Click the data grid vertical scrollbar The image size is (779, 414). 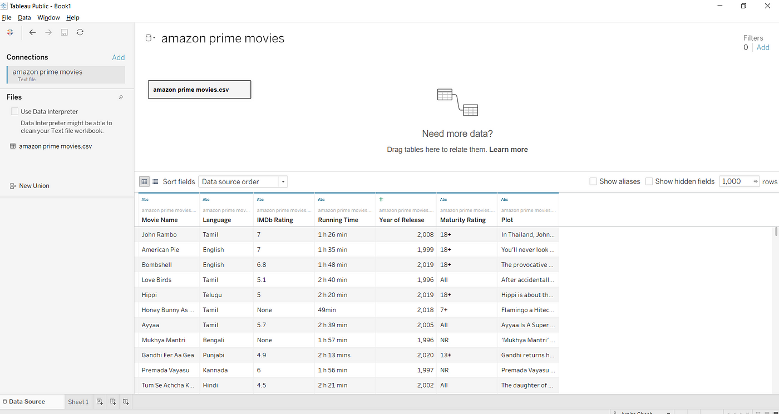(776, 233)
